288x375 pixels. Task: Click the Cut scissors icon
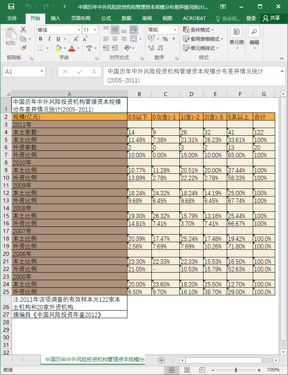click(x=23, y=30)
